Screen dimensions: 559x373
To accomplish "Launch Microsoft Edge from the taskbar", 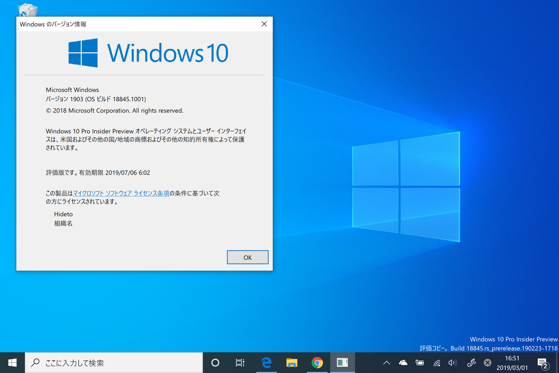I will click(266, 363).
